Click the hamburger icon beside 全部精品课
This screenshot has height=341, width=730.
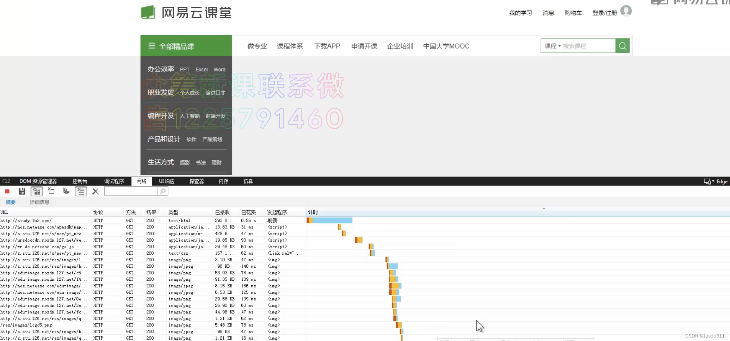pos(152,46)
